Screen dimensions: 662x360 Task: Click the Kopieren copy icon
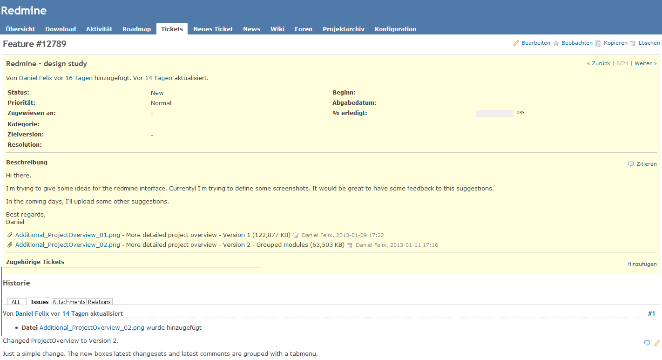(x=598, y=43)
